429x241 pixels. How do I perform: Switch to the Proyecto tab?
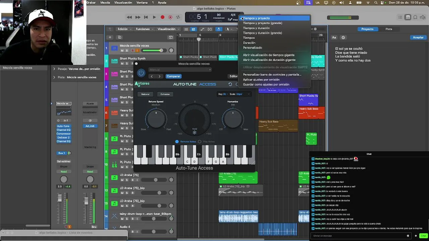(367, 29)
